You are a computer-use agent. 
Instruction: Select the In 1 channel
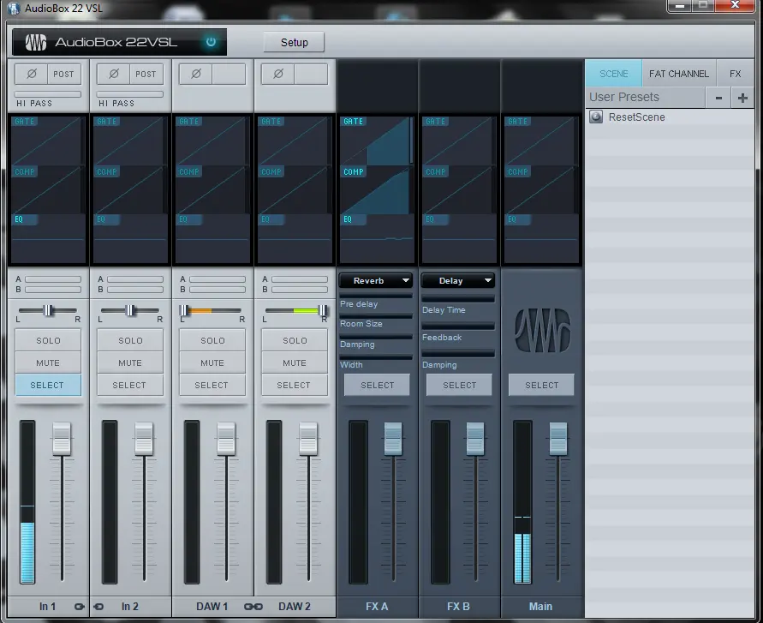tap(48, 386)
